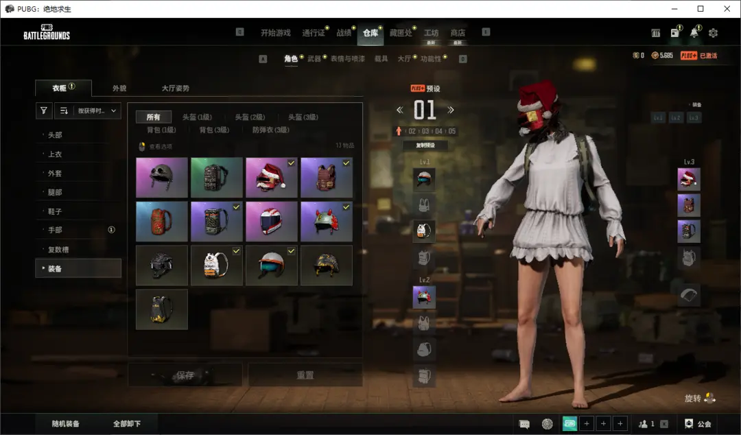Open the notification bell icon

click(694, 33)
